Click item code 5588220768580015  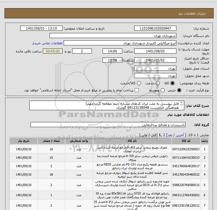pos(186,185)
